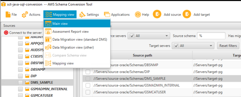Open the Help info icon

coord(138,15)
